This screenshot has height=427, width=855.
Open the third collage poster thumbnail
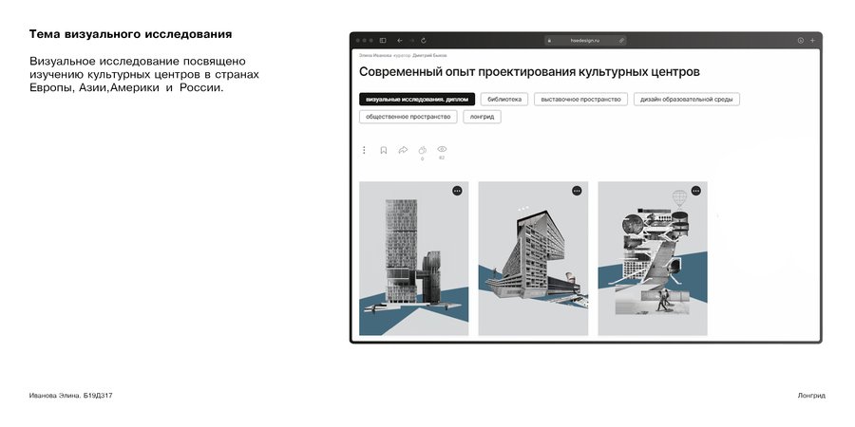point(653,258)
